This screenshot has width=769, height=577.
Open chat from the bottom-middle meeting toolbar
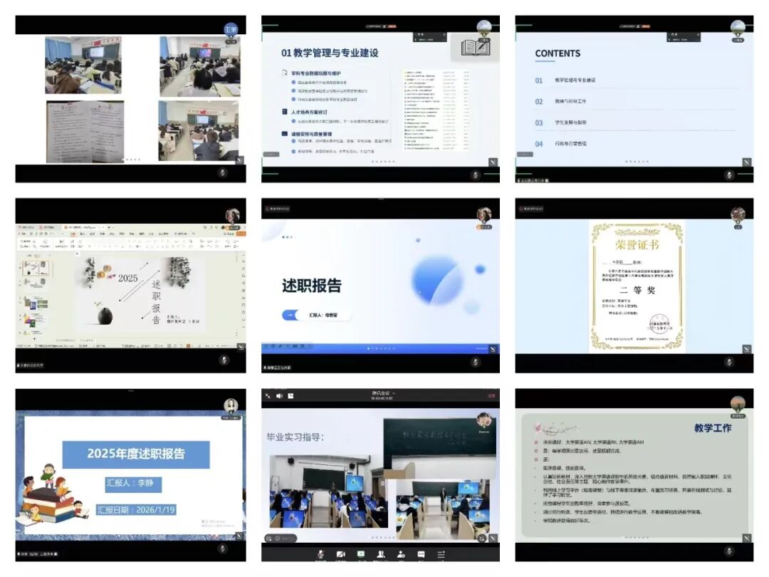421,554
